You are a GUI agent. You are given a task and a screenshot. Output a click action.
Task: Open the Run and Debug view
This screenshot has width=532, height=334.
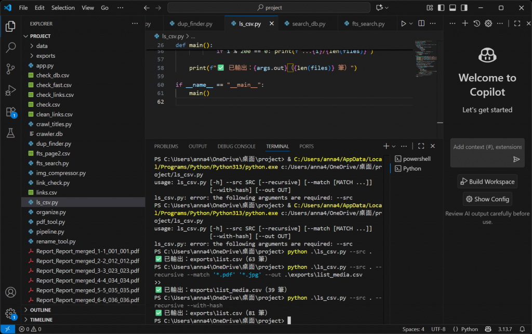pos(10,91)
